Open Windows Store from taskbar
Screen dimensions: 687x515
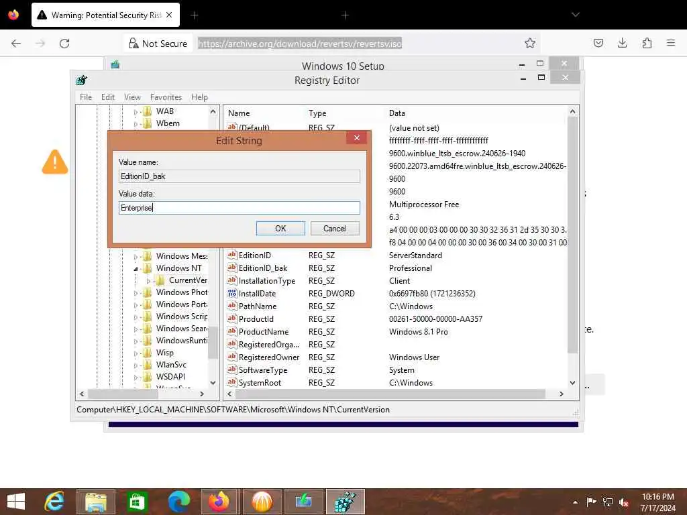(x=137, y=502)
